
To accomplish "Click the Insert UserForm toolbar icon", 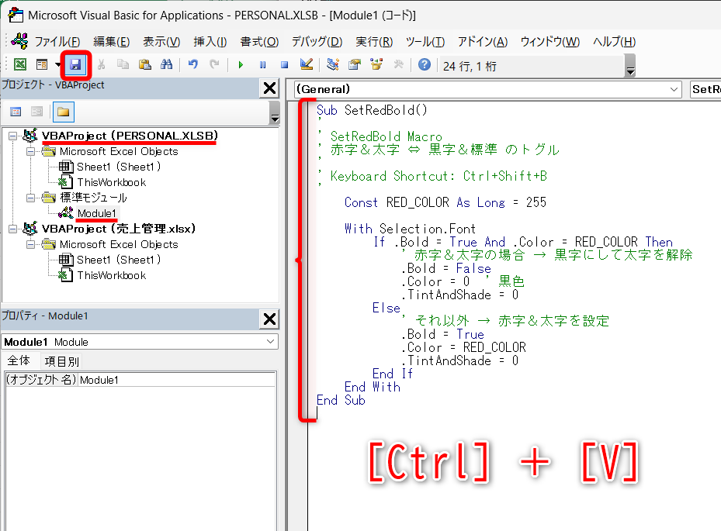I will click(x=42, y=64).
